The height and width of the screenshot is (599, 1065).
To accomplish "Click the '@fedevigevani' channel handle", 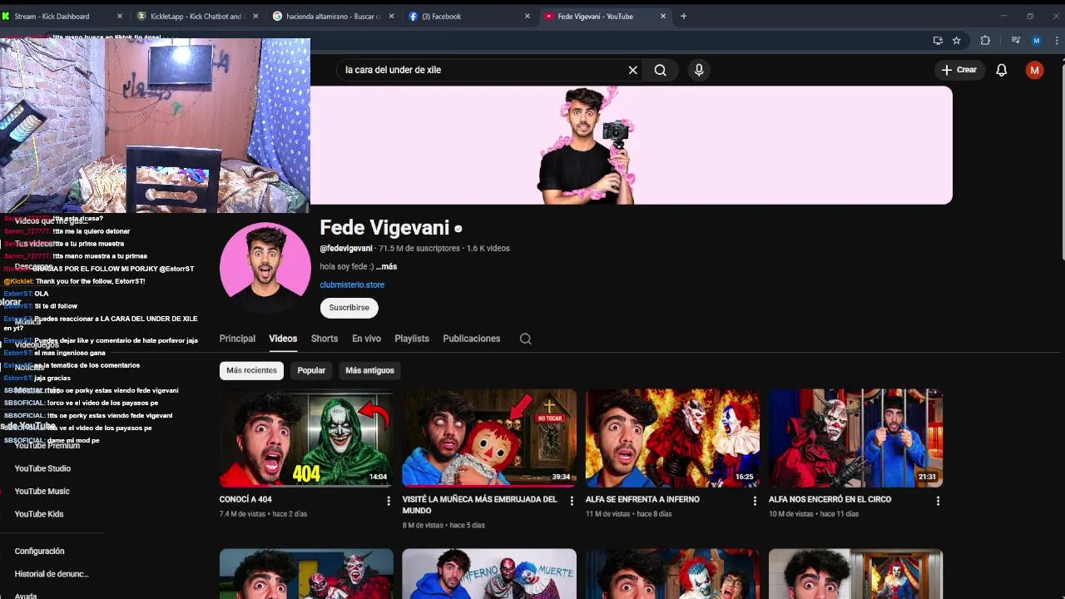I will tap(346, 248).
